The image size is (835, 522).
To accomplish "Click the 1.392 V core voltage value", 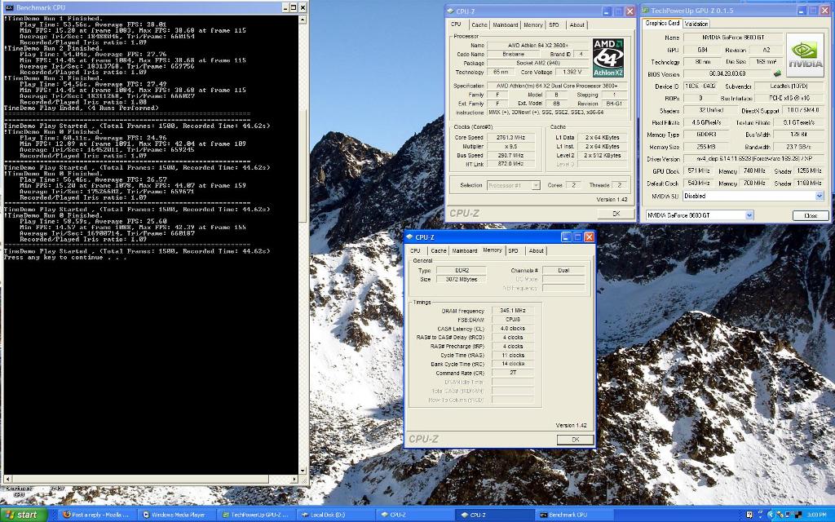I will [572, 72].
